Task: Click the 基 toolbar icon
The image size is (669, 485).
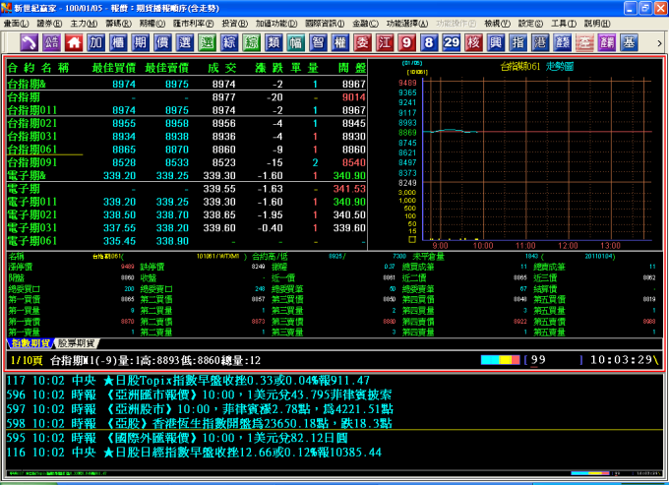Action: point(629,42)
